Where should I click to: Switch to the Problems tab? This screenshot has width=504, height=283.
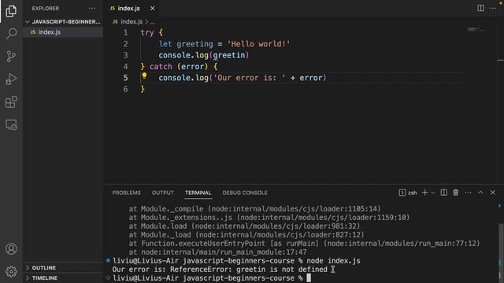(x=126, y=193)
